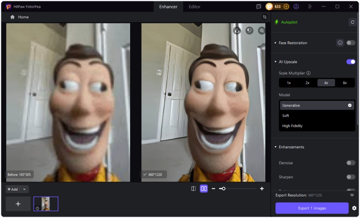Viewport: 360px width, 218px height.
Task: Click the Model label
Action: [284, 95]
